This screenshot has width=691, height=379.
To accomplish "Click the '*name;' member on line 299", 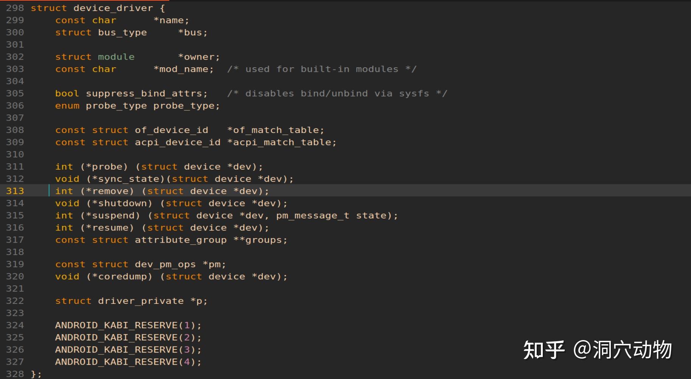I will [x=171, y=20].
